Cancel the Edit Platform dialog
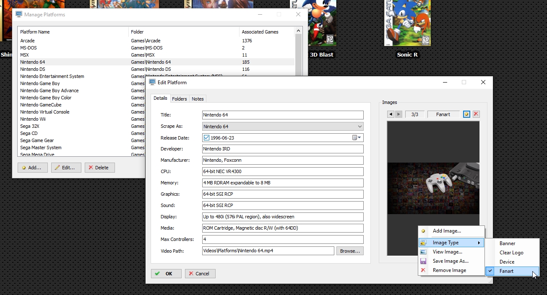The width and height of the screenshot is (547, 295). click(200, 274)
